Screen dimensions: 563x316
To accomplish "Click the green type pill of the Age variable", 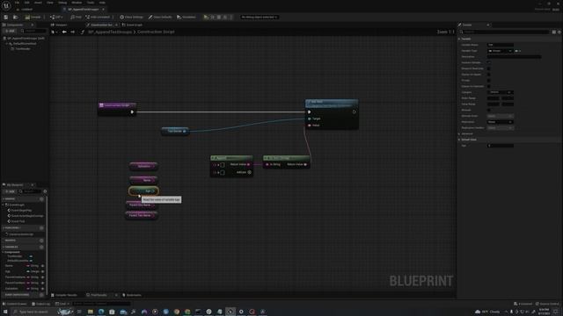I will point(28,271).
